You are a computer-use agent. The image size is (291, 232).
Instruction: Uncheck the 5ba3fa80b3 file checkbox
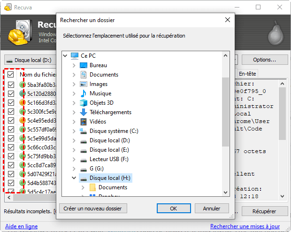coord(11,85)
